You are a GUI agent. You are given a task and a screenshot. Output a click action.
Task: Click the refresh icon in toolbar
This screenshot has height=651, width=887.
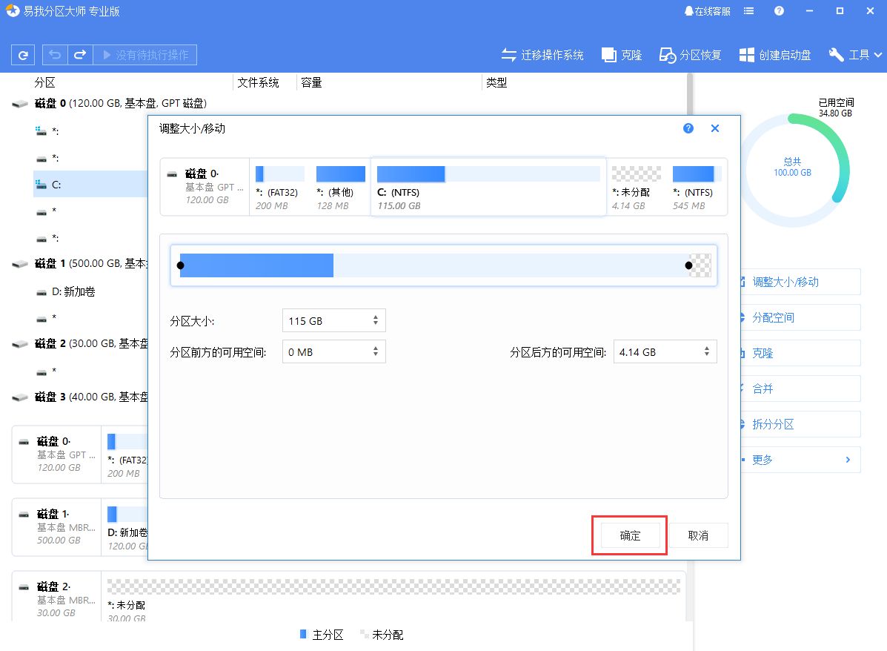pyautogui.click(x=23, y=55)
